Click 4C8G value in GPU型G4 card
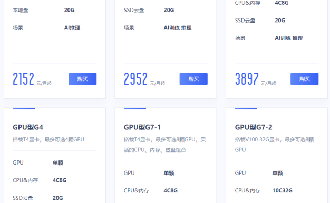The height and width of the screenshot is (203, 330). tap(60, 180)
